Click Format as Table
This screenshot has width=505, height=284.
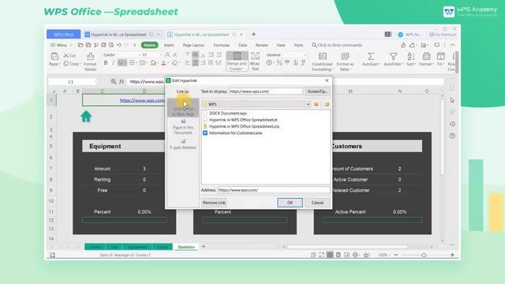tap(345, 62)
